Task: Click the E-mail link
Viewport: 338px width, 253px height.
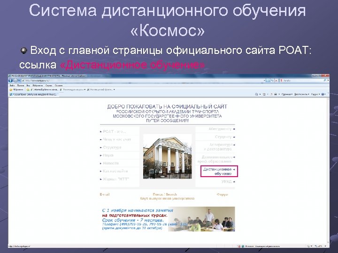Action: (x=105, y=194)
